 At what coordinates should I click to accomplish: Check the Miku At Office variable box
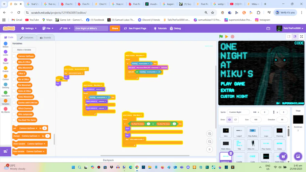click(x=14, y=62)
